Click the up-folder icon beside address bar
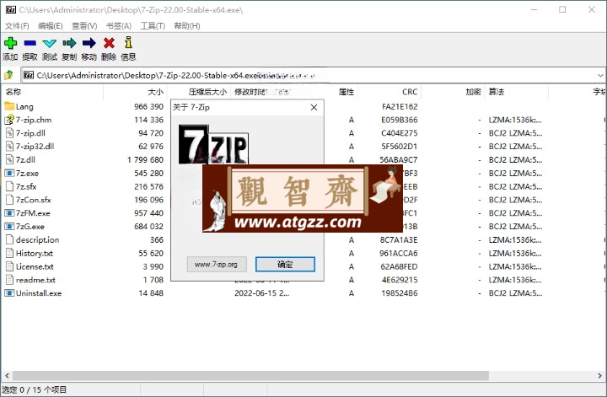Image resolution: width=607 pixels, height=397 pixels. click(x=8, y=75)
